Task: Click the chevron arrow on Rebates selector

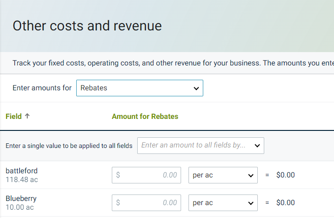Action: coord(196,88)
